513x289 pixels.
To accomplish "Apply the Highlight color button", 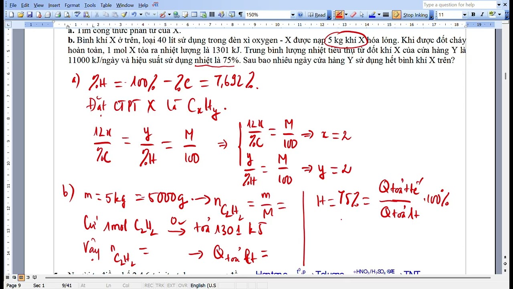I will (492, 14).
